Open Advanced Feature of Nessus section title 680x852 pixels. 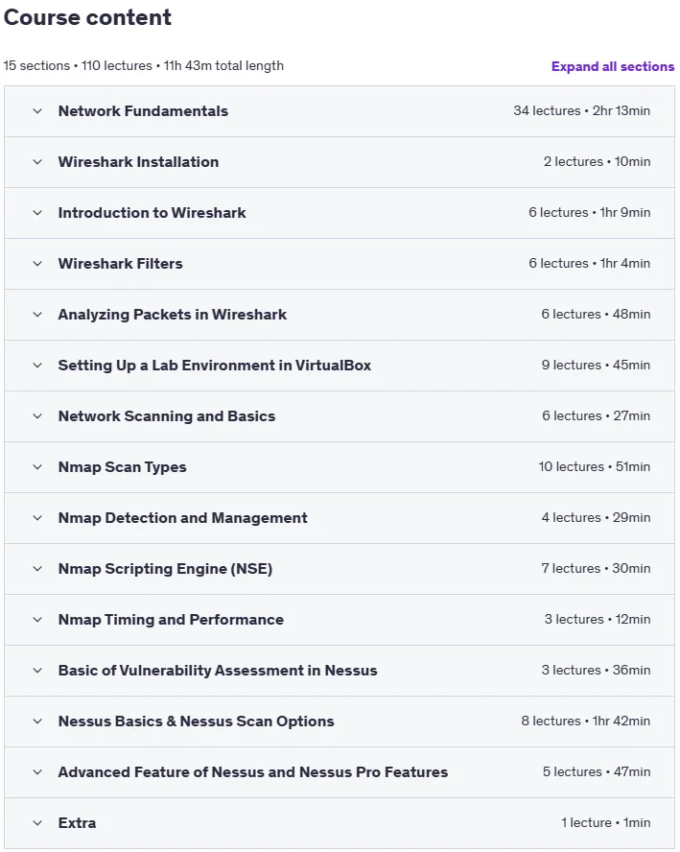point(253,772)
